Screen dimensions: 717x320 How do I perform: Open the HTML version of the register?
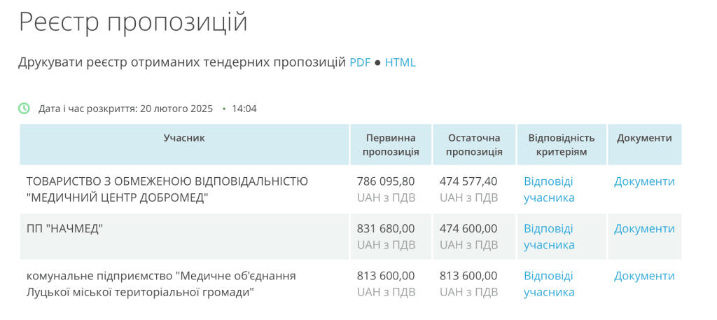click(x=401, y=62)
